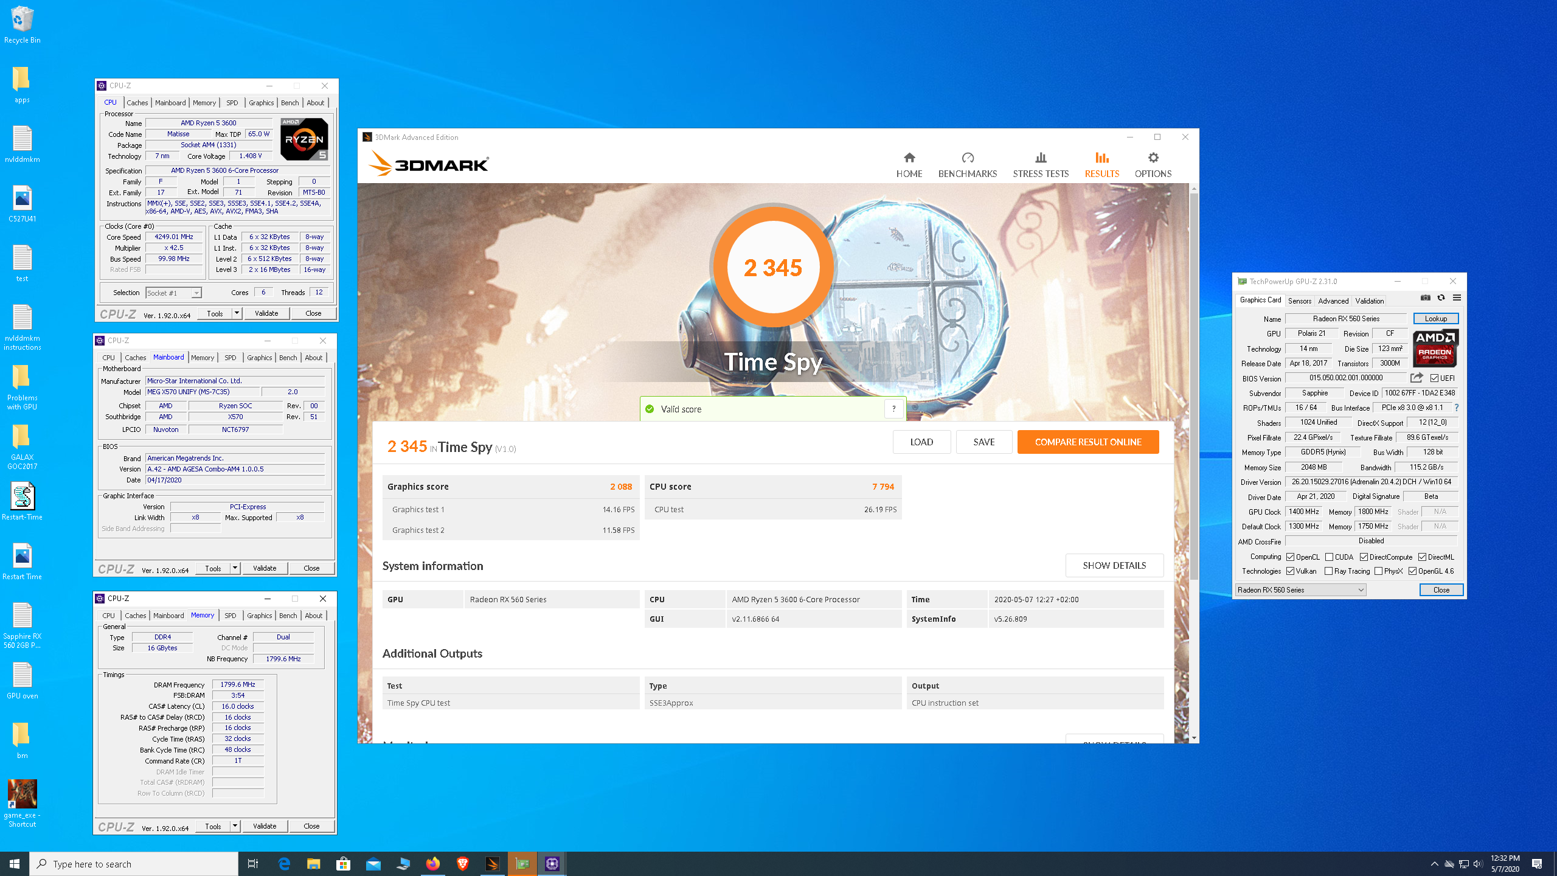
Task: Expand Tools dropdown arrow in Mainboard CPU-Z window
Action: 235,568
